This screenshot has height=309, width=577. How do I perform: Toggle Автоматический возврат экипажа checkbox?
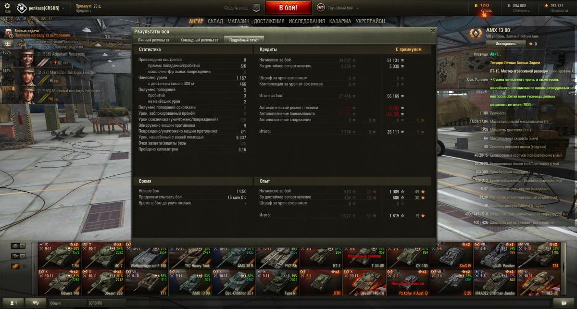(23, 47)
